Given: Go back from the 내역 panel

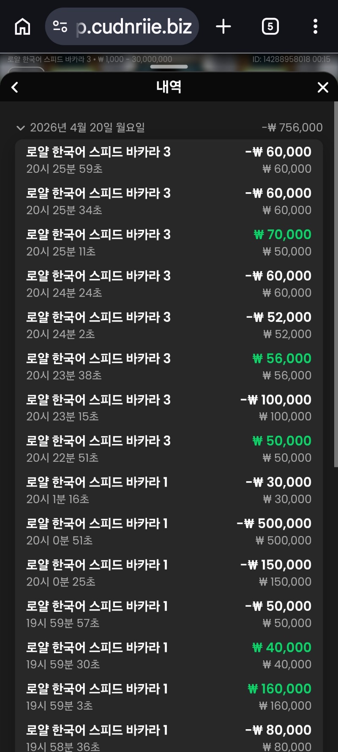Looking at the screenshot, I should [x=15, y=87].
